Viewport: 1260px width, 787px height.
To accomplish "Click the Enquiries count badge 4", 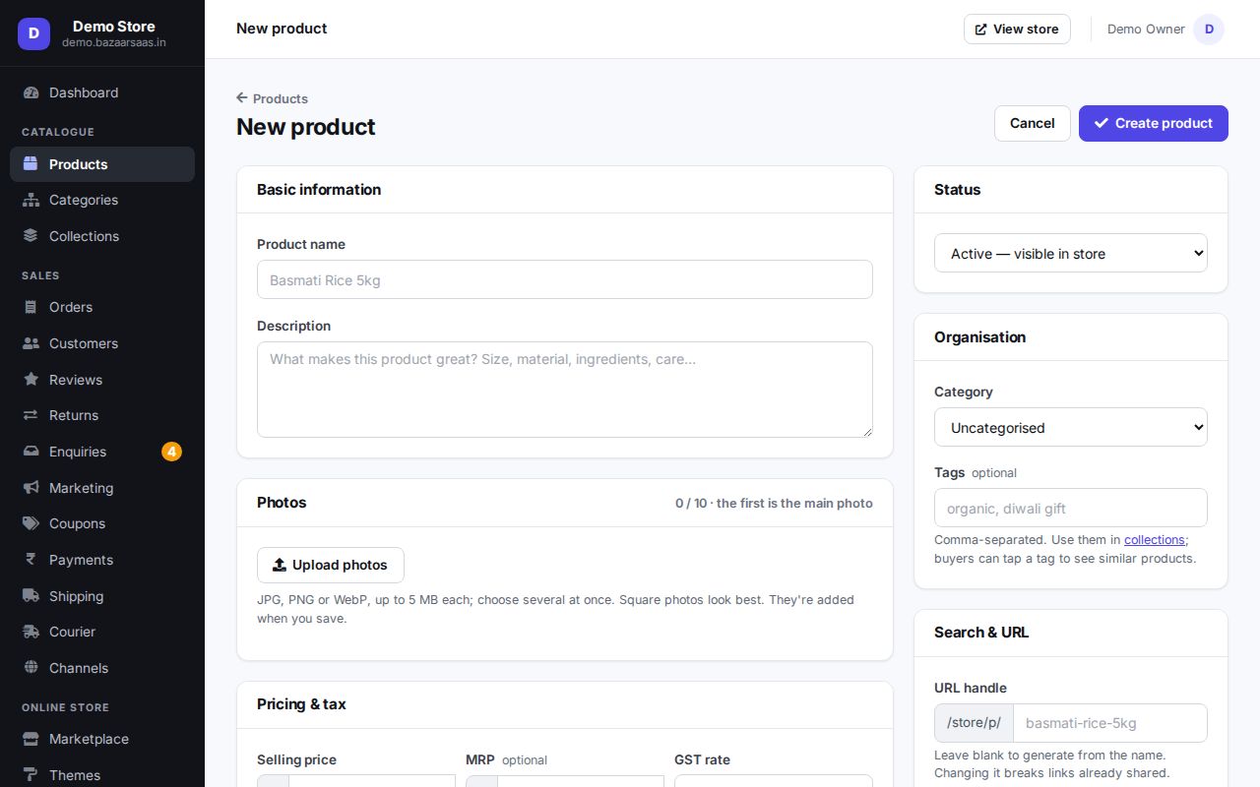I will pos(172,452).
